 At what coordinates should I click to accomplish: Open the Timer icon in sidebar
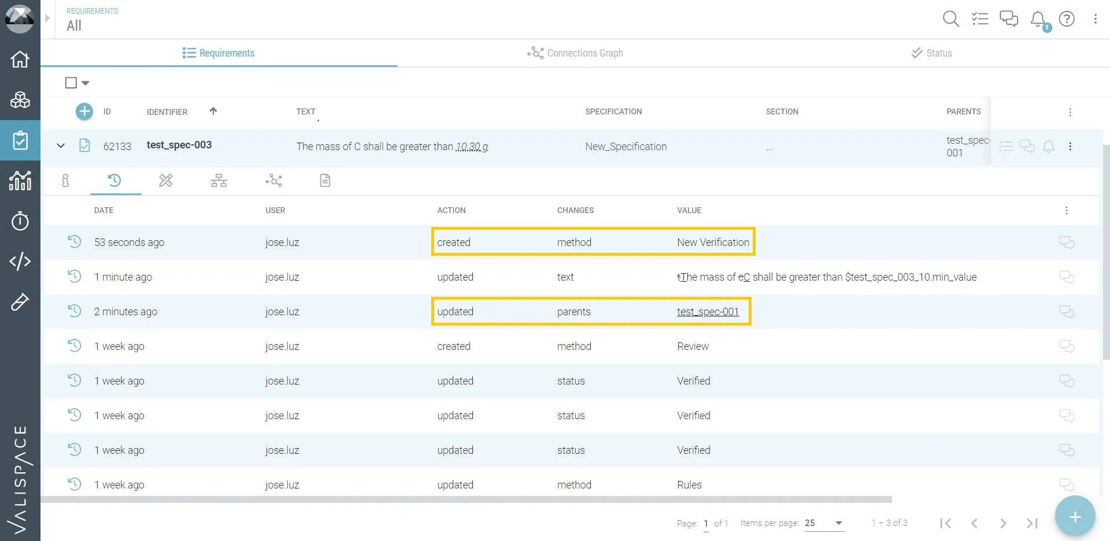click(20, 221)
